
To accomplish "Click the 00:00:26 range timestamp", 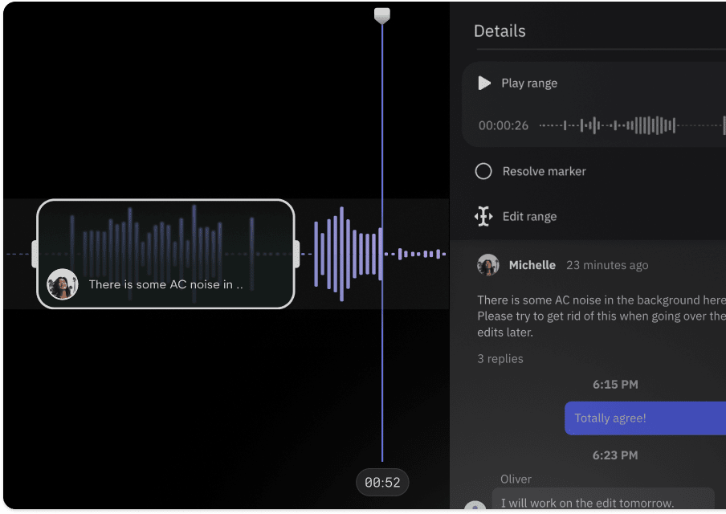I will click(504, 125).
